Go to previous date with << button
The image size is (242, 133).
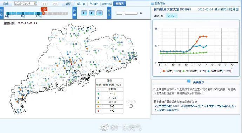45,3
